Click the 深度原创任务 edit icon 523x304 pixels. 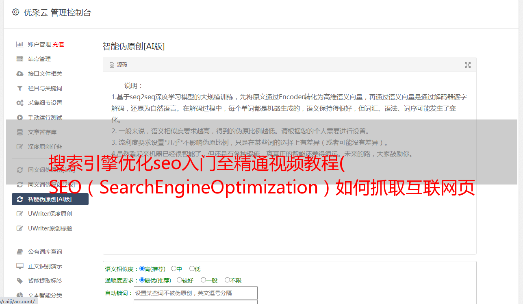(x=20, y=147)
